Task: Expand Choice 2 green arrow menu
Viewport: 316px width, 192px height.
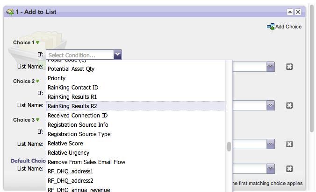Action: coord(37,81)
